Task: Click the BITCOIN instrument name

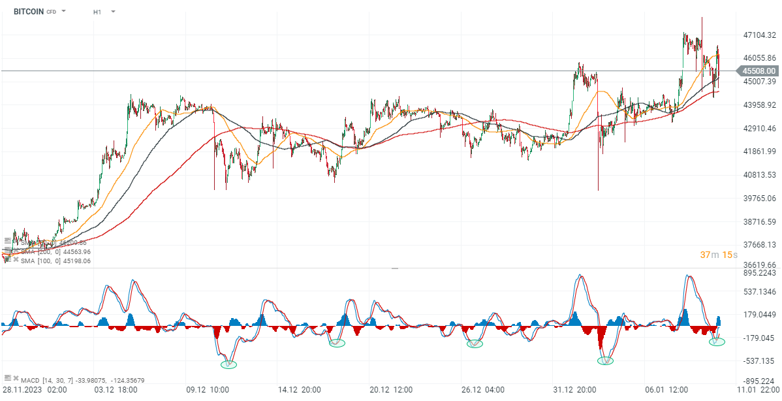Action: [x=28, y=11]
